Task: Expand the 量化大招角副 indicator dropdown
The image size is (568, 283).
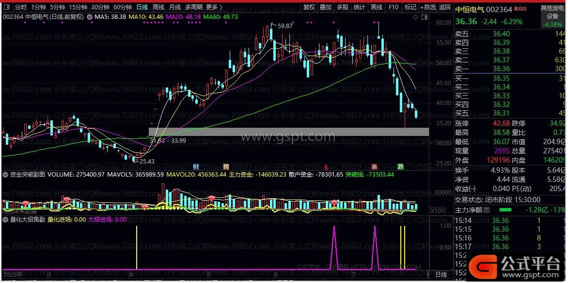Action: 5,219
